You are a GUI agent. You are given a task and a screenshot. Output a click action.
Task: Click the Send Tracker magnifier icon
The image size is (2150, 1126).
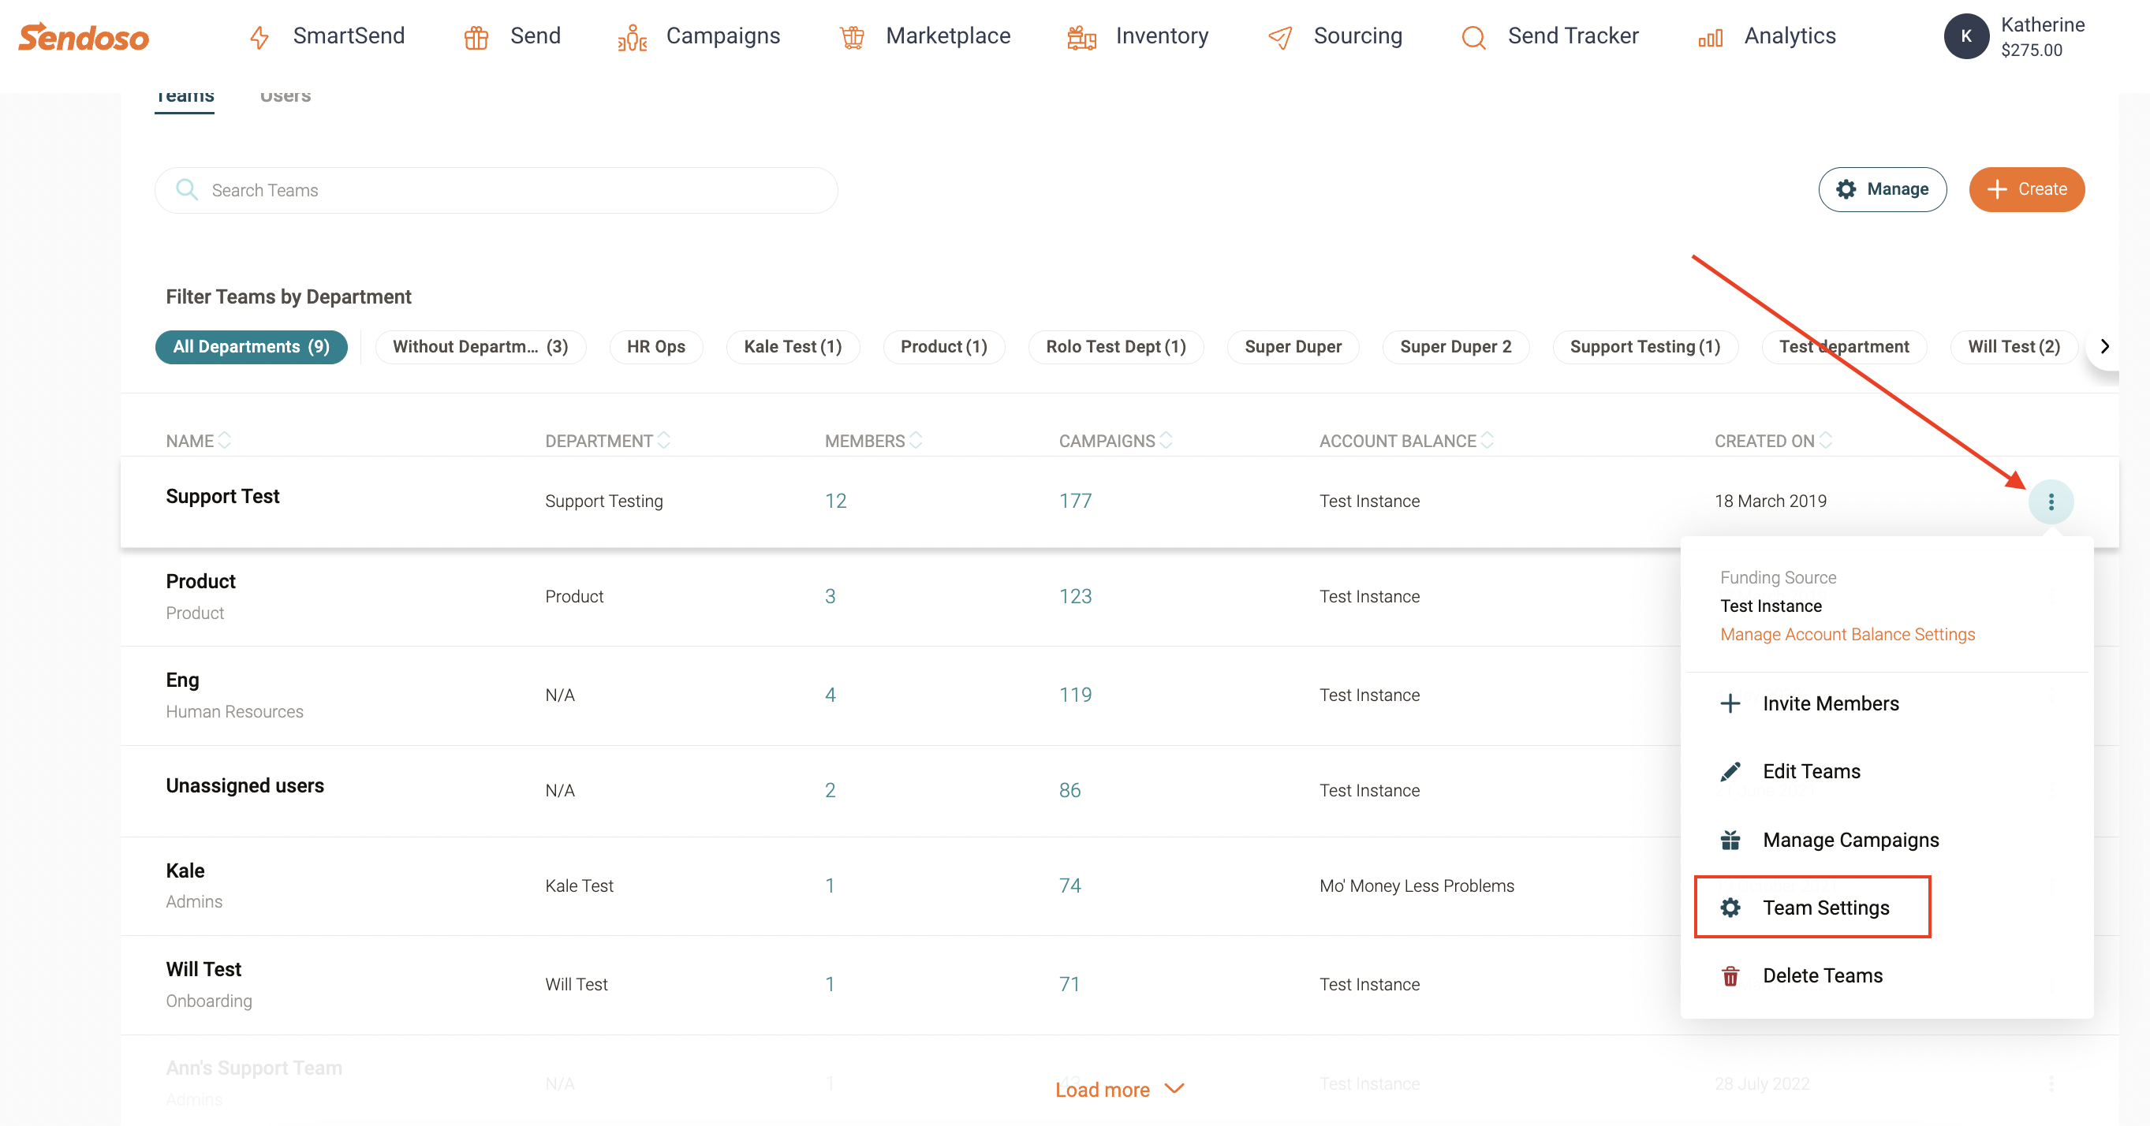(x=1474, y=38)
